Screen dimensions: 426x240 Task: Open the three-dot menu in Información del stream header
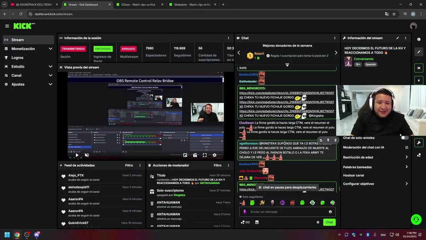click(x=405, y=38)
